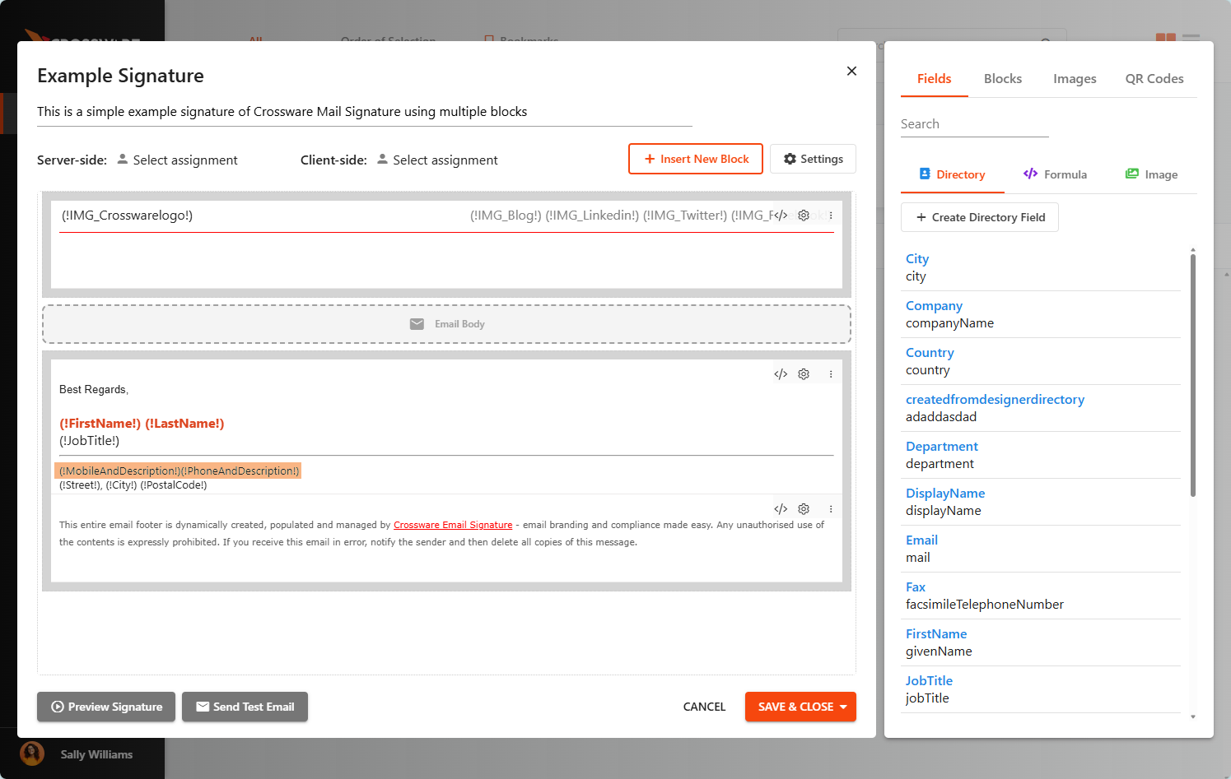The image size is (1231, 779).
Task: Open code view icon in the header block
Action: pyautogui.click(x=781, y=216)
